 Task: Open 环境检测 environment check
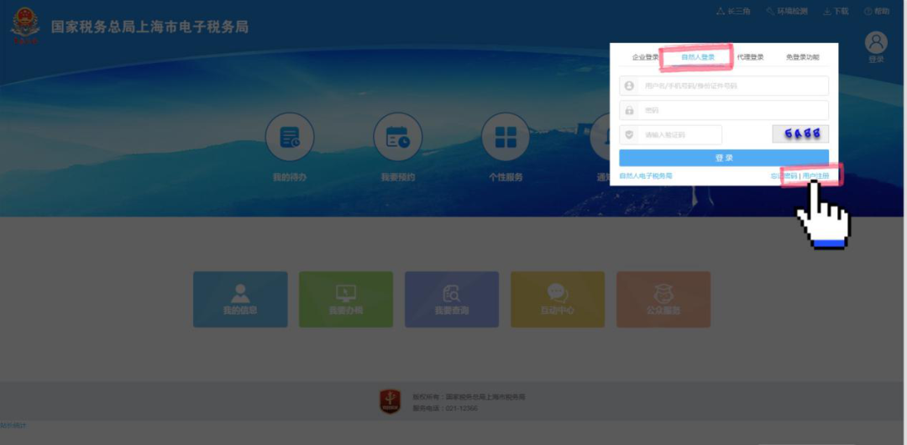[787, 12]
